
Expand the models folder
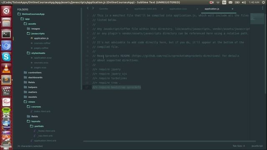30,97
